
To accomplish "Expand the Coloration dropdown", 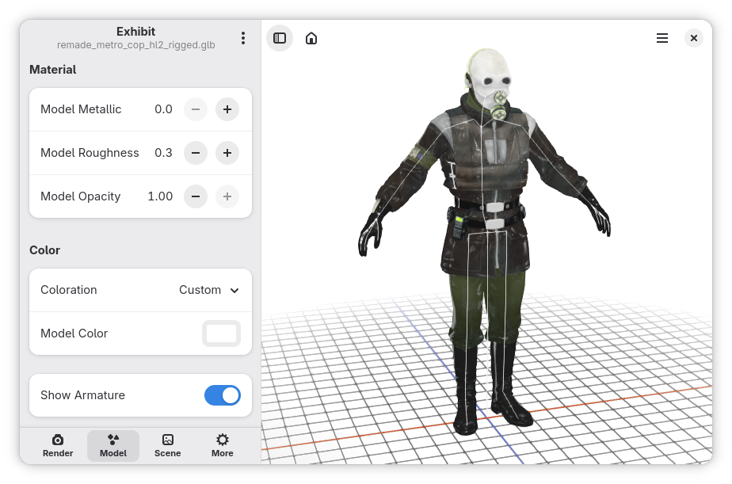I will [209, 290].
